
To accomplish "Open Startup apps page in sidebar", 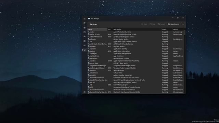I will [85, 37].
